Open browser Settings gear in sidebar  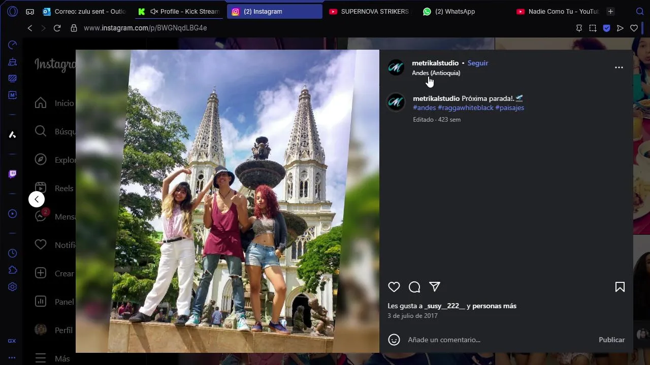point(13,286)
